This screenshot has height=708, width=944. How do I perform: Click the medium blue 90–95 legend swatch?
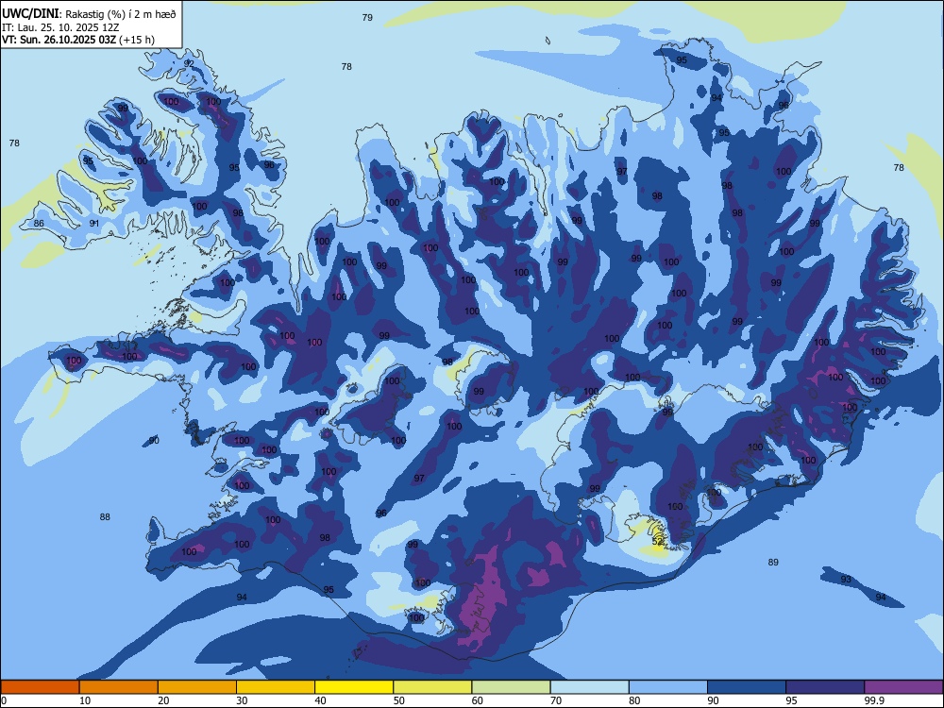pyautogui.click(x=747, y=687)
